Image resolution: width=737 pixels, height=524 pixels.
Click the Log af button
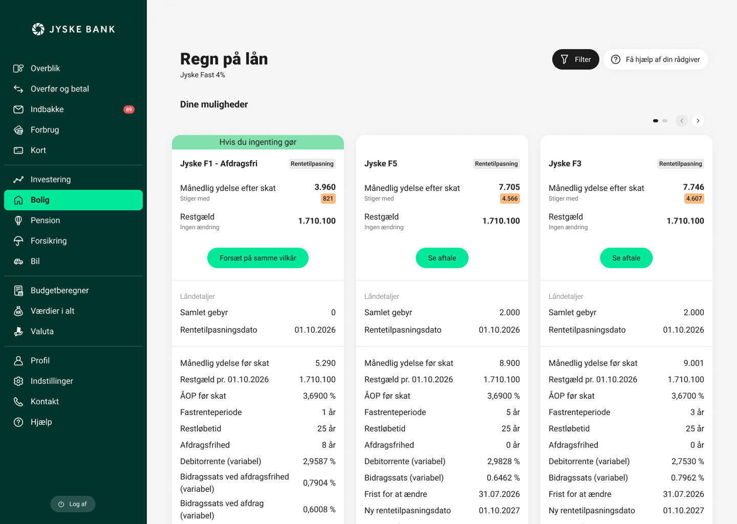click(x=73, y=504)
